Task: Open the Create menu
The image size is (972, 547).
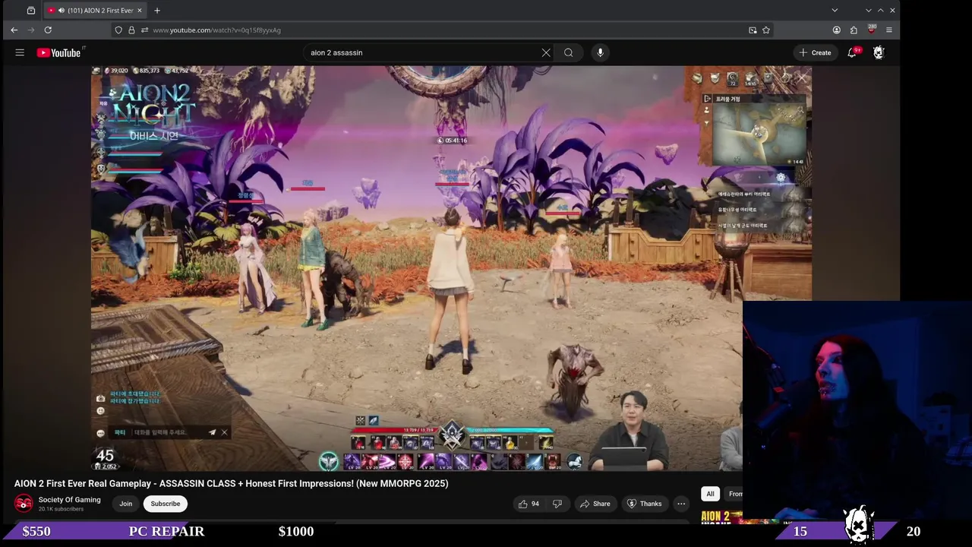Action: 815,52
